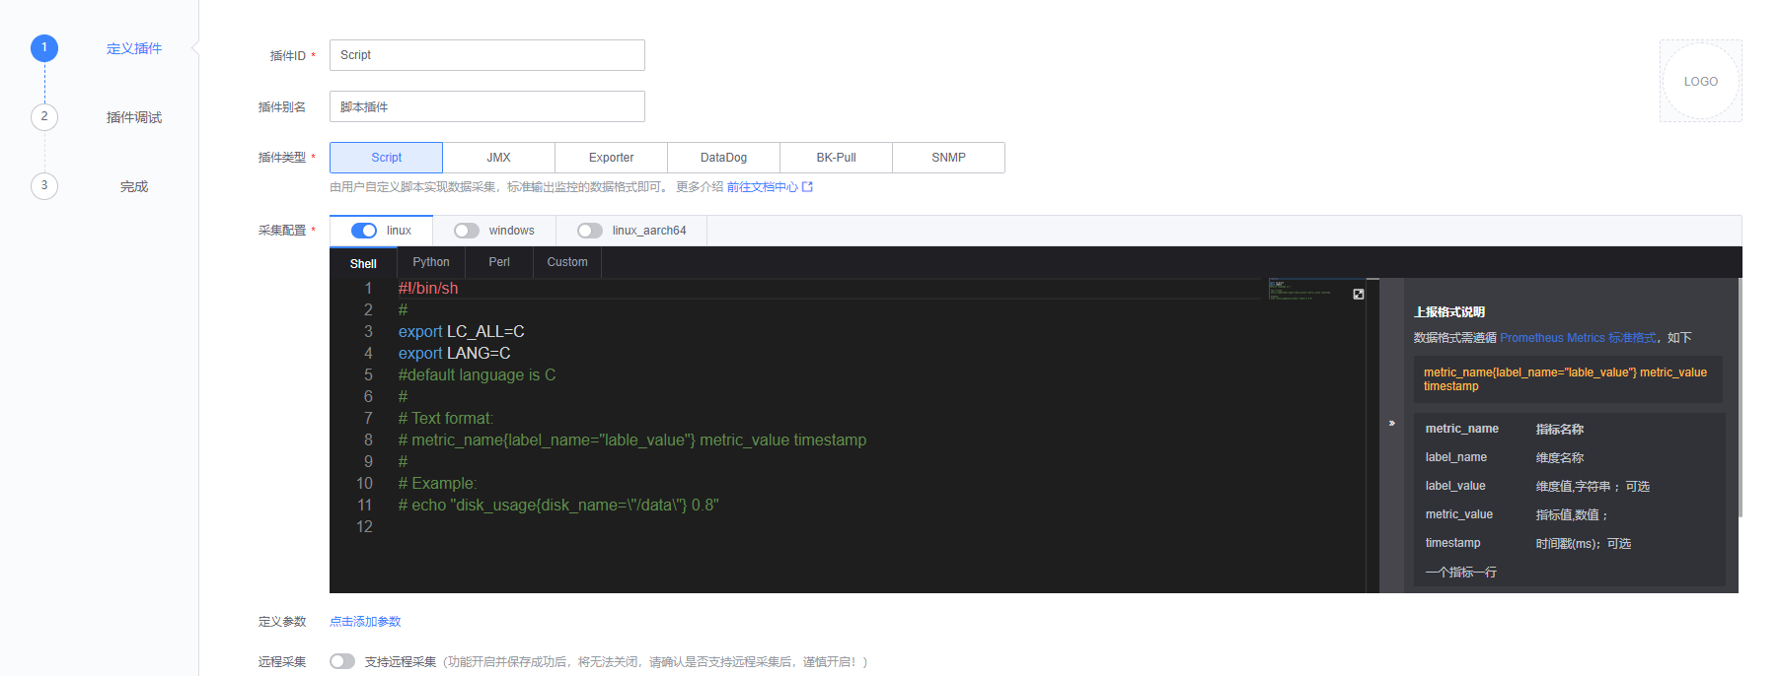The width and height of the screenshot is (1779, 676).
Task: Click the 上报格式说明 heading
Action: tap(1449, 311)
